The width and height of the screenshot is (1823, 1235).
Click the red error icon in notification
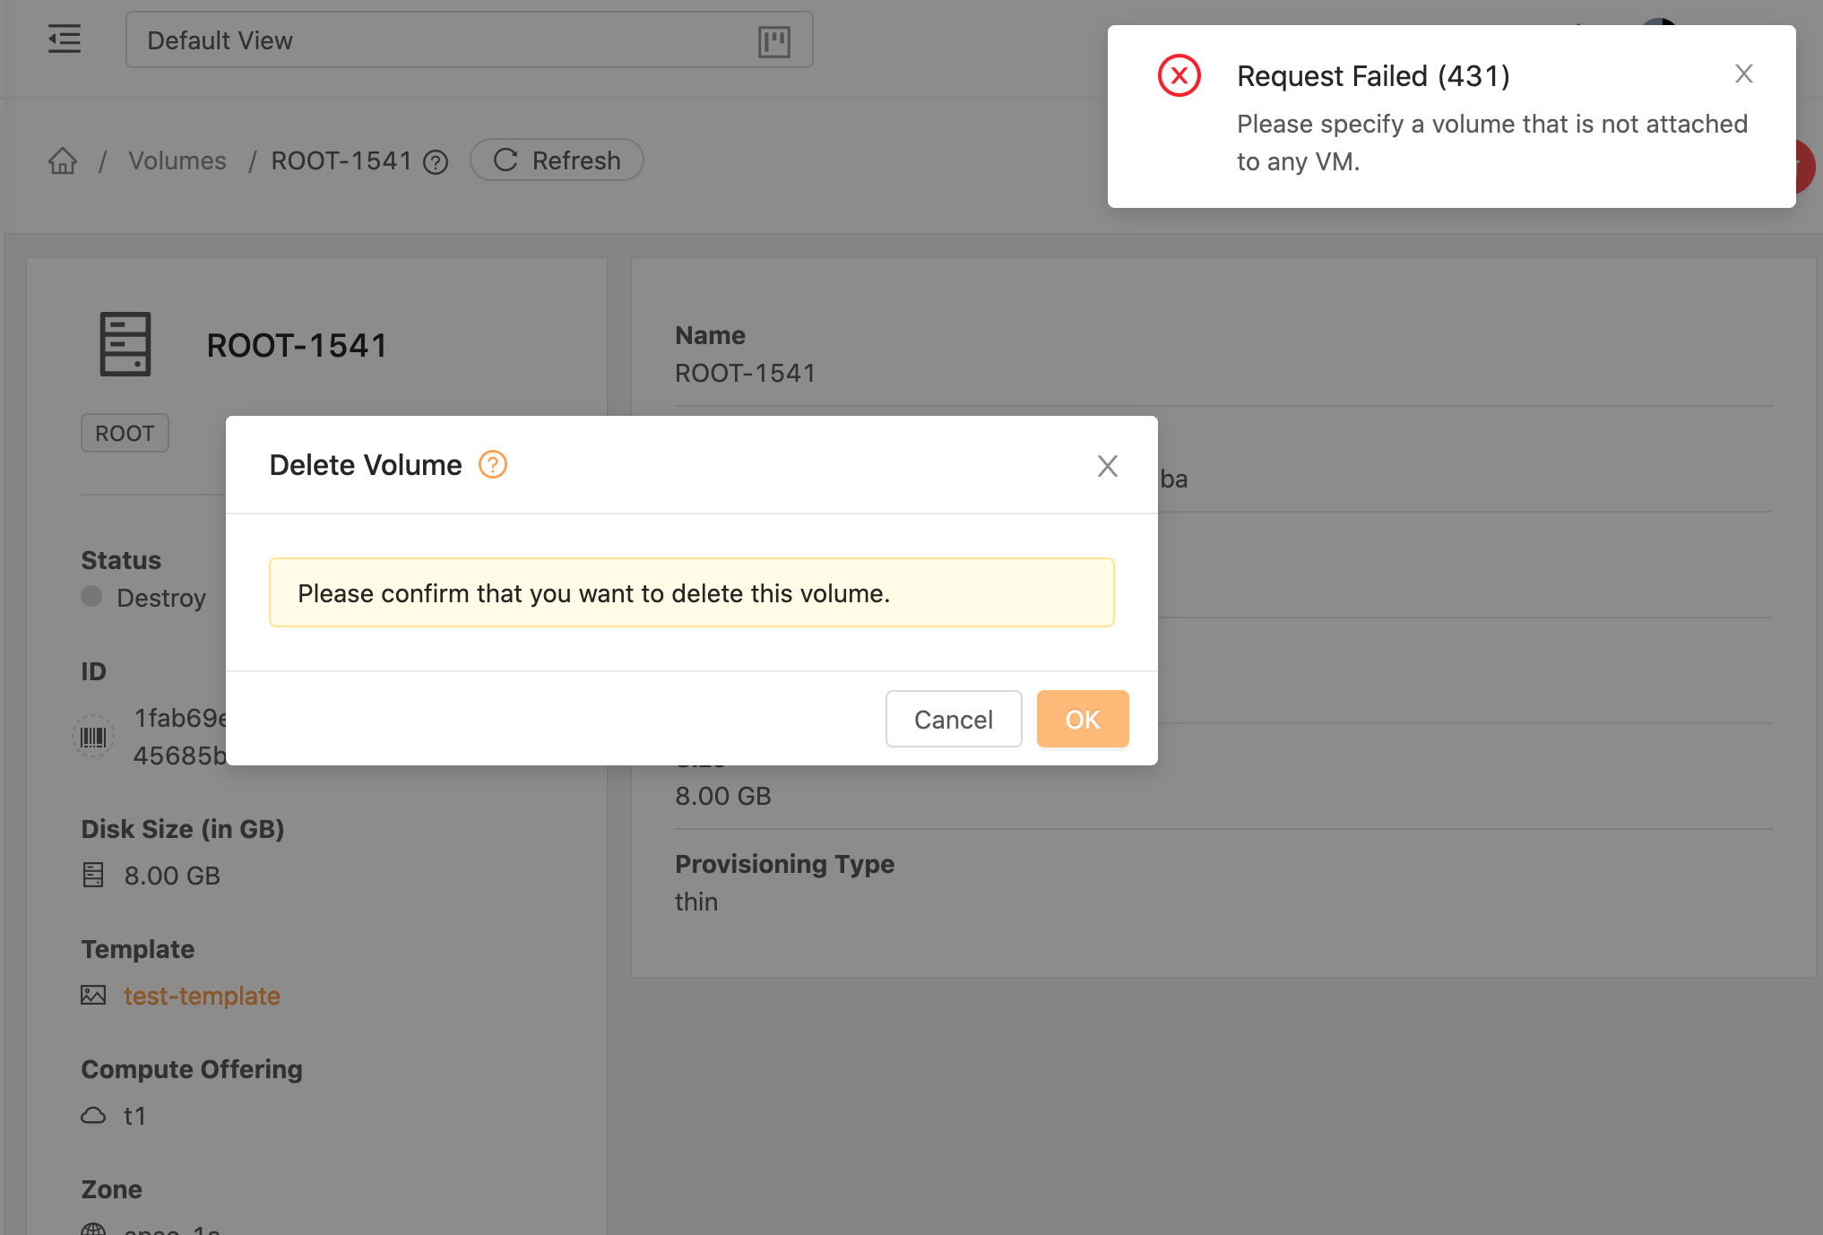pos(1179,75)
